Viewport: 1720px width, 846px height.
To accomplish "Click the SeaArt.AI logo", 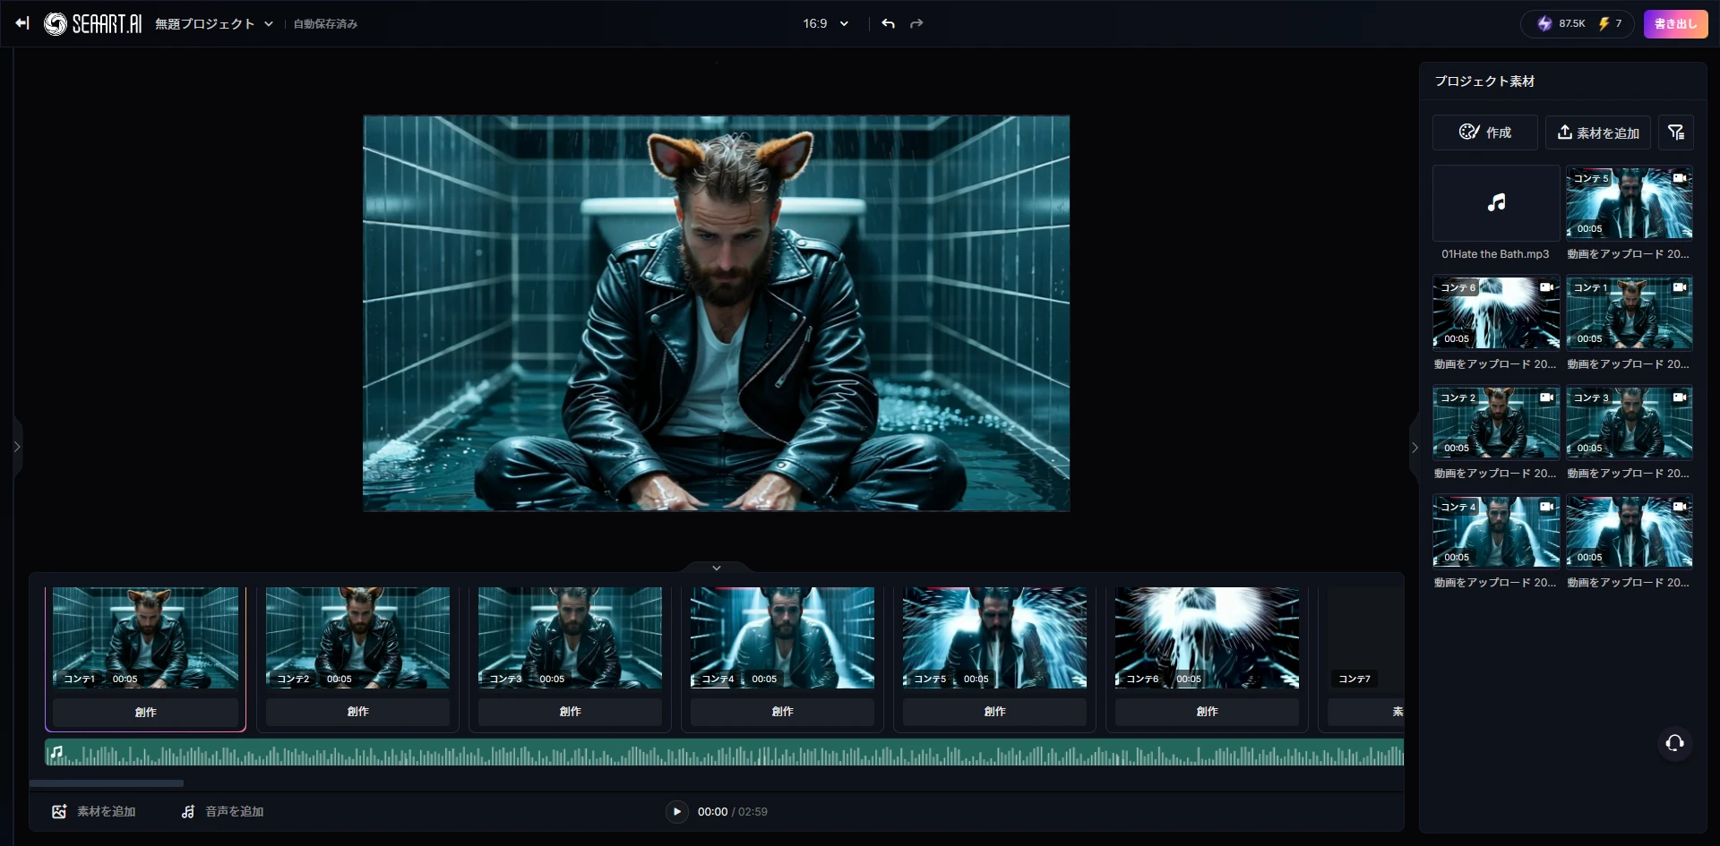I will coord(93,24).
